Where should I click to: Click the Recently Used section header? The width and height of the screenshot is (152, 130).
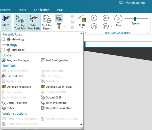pos(12,34)
